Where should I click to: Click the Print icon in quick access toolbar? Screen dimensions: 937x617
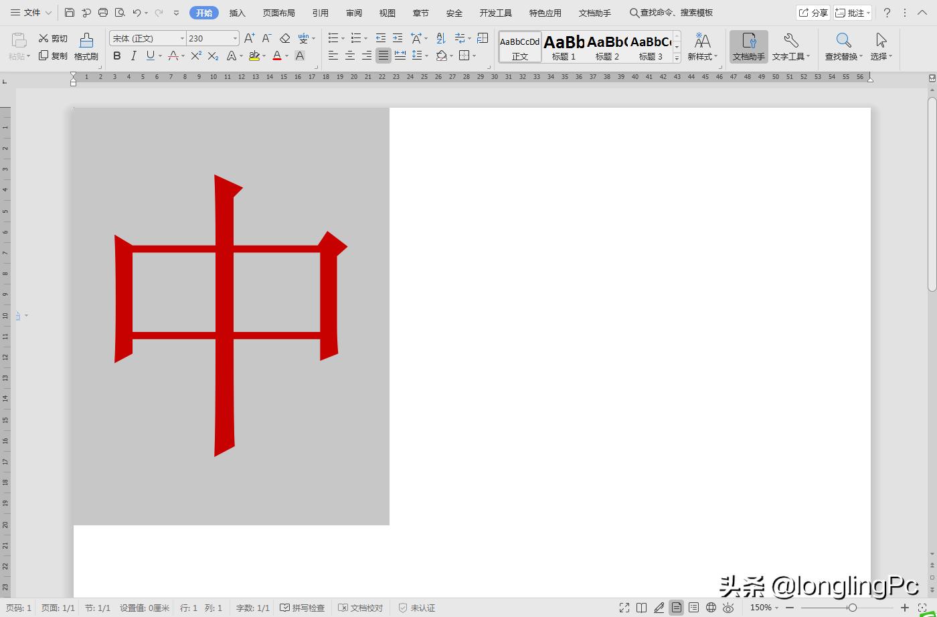103,13
